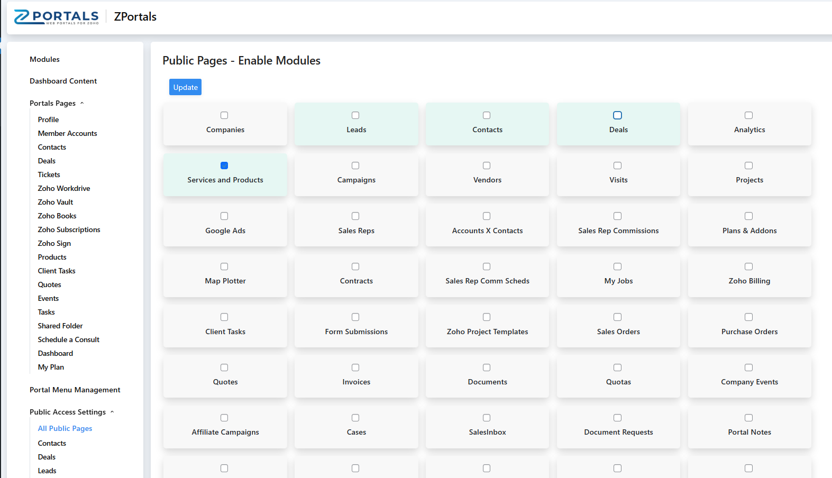Enable the Analytics checkbox
This screenshot has height=478, width=832.
click(748, 115)
